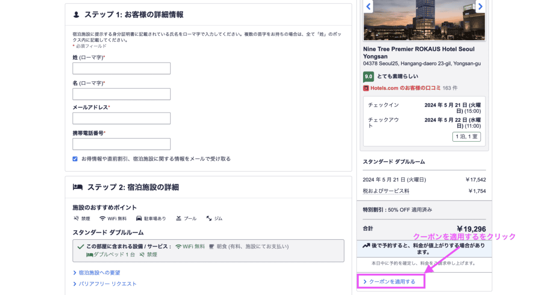The width and height of the screenshot is (535, 295).
Task: Focus the メールアドレス email input field
Action: 121,118
